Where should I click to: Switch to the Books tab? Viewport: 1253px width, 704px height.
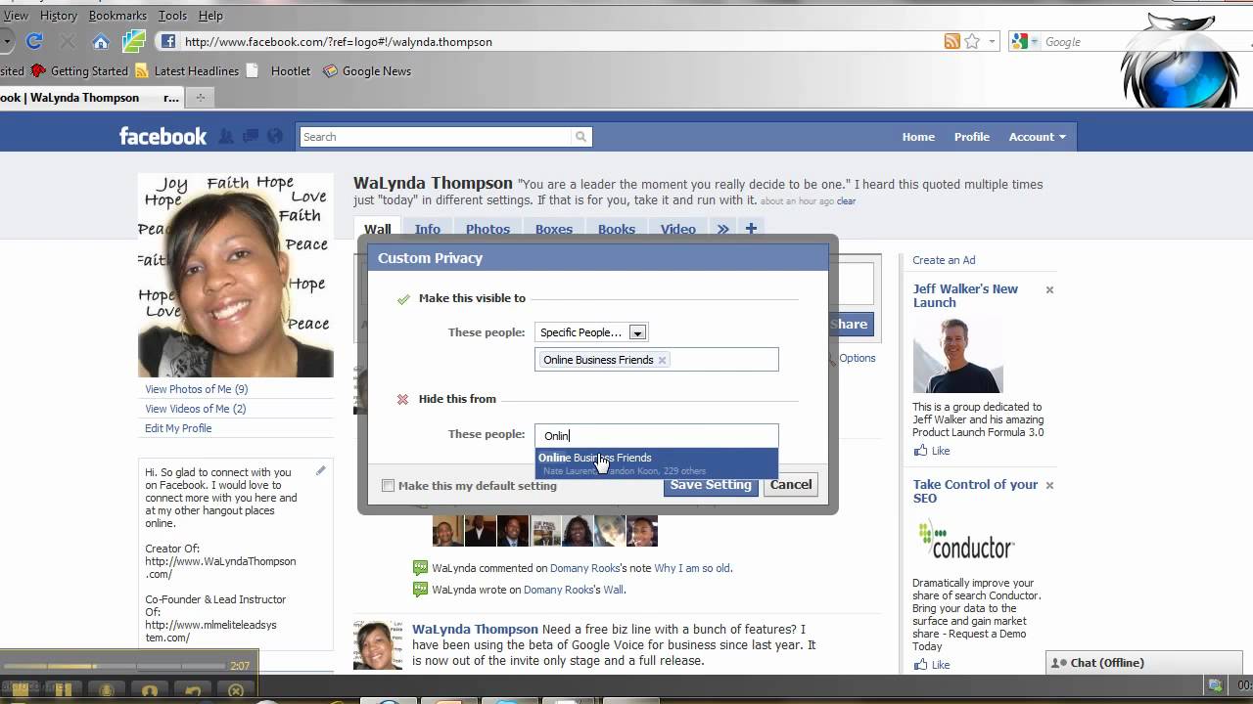617,229
